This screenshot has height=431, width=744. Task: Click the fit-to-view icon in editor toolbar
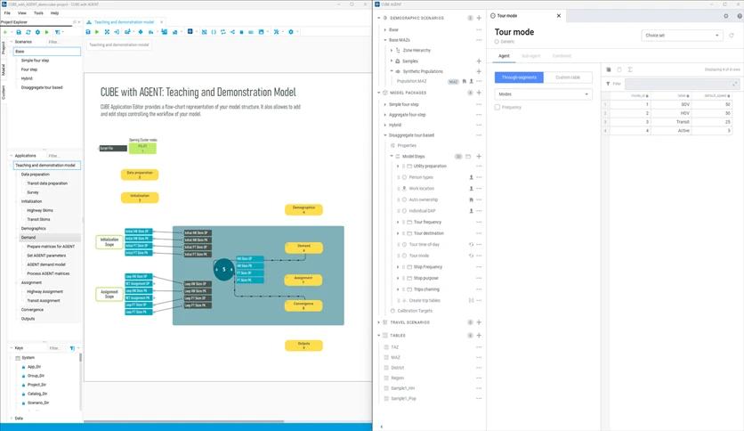click(x=107, y=32)
